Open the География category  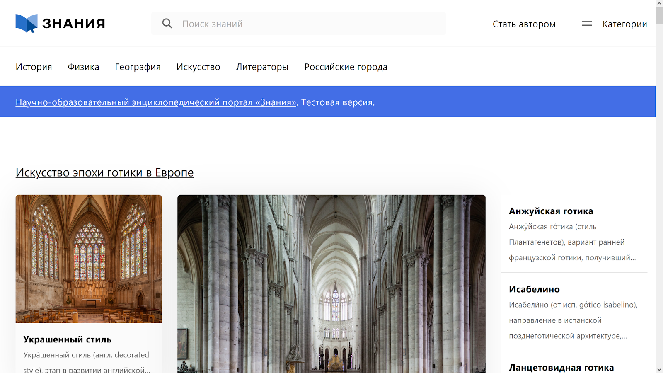pyautogui.click(x=138, y=67)
